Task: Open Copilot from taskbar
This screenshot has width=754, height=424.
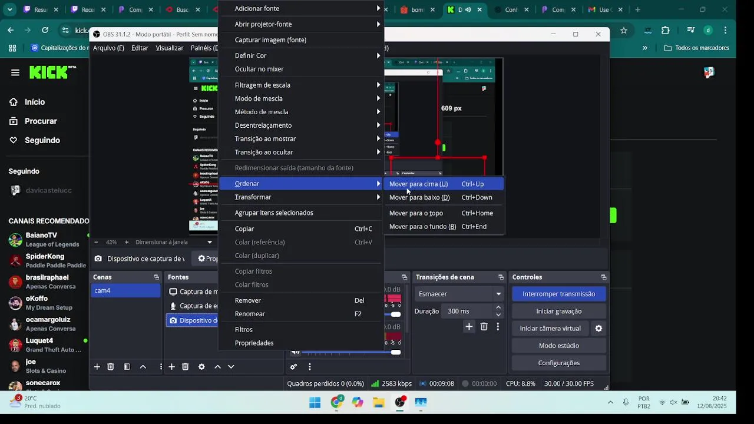Action: 358,403
